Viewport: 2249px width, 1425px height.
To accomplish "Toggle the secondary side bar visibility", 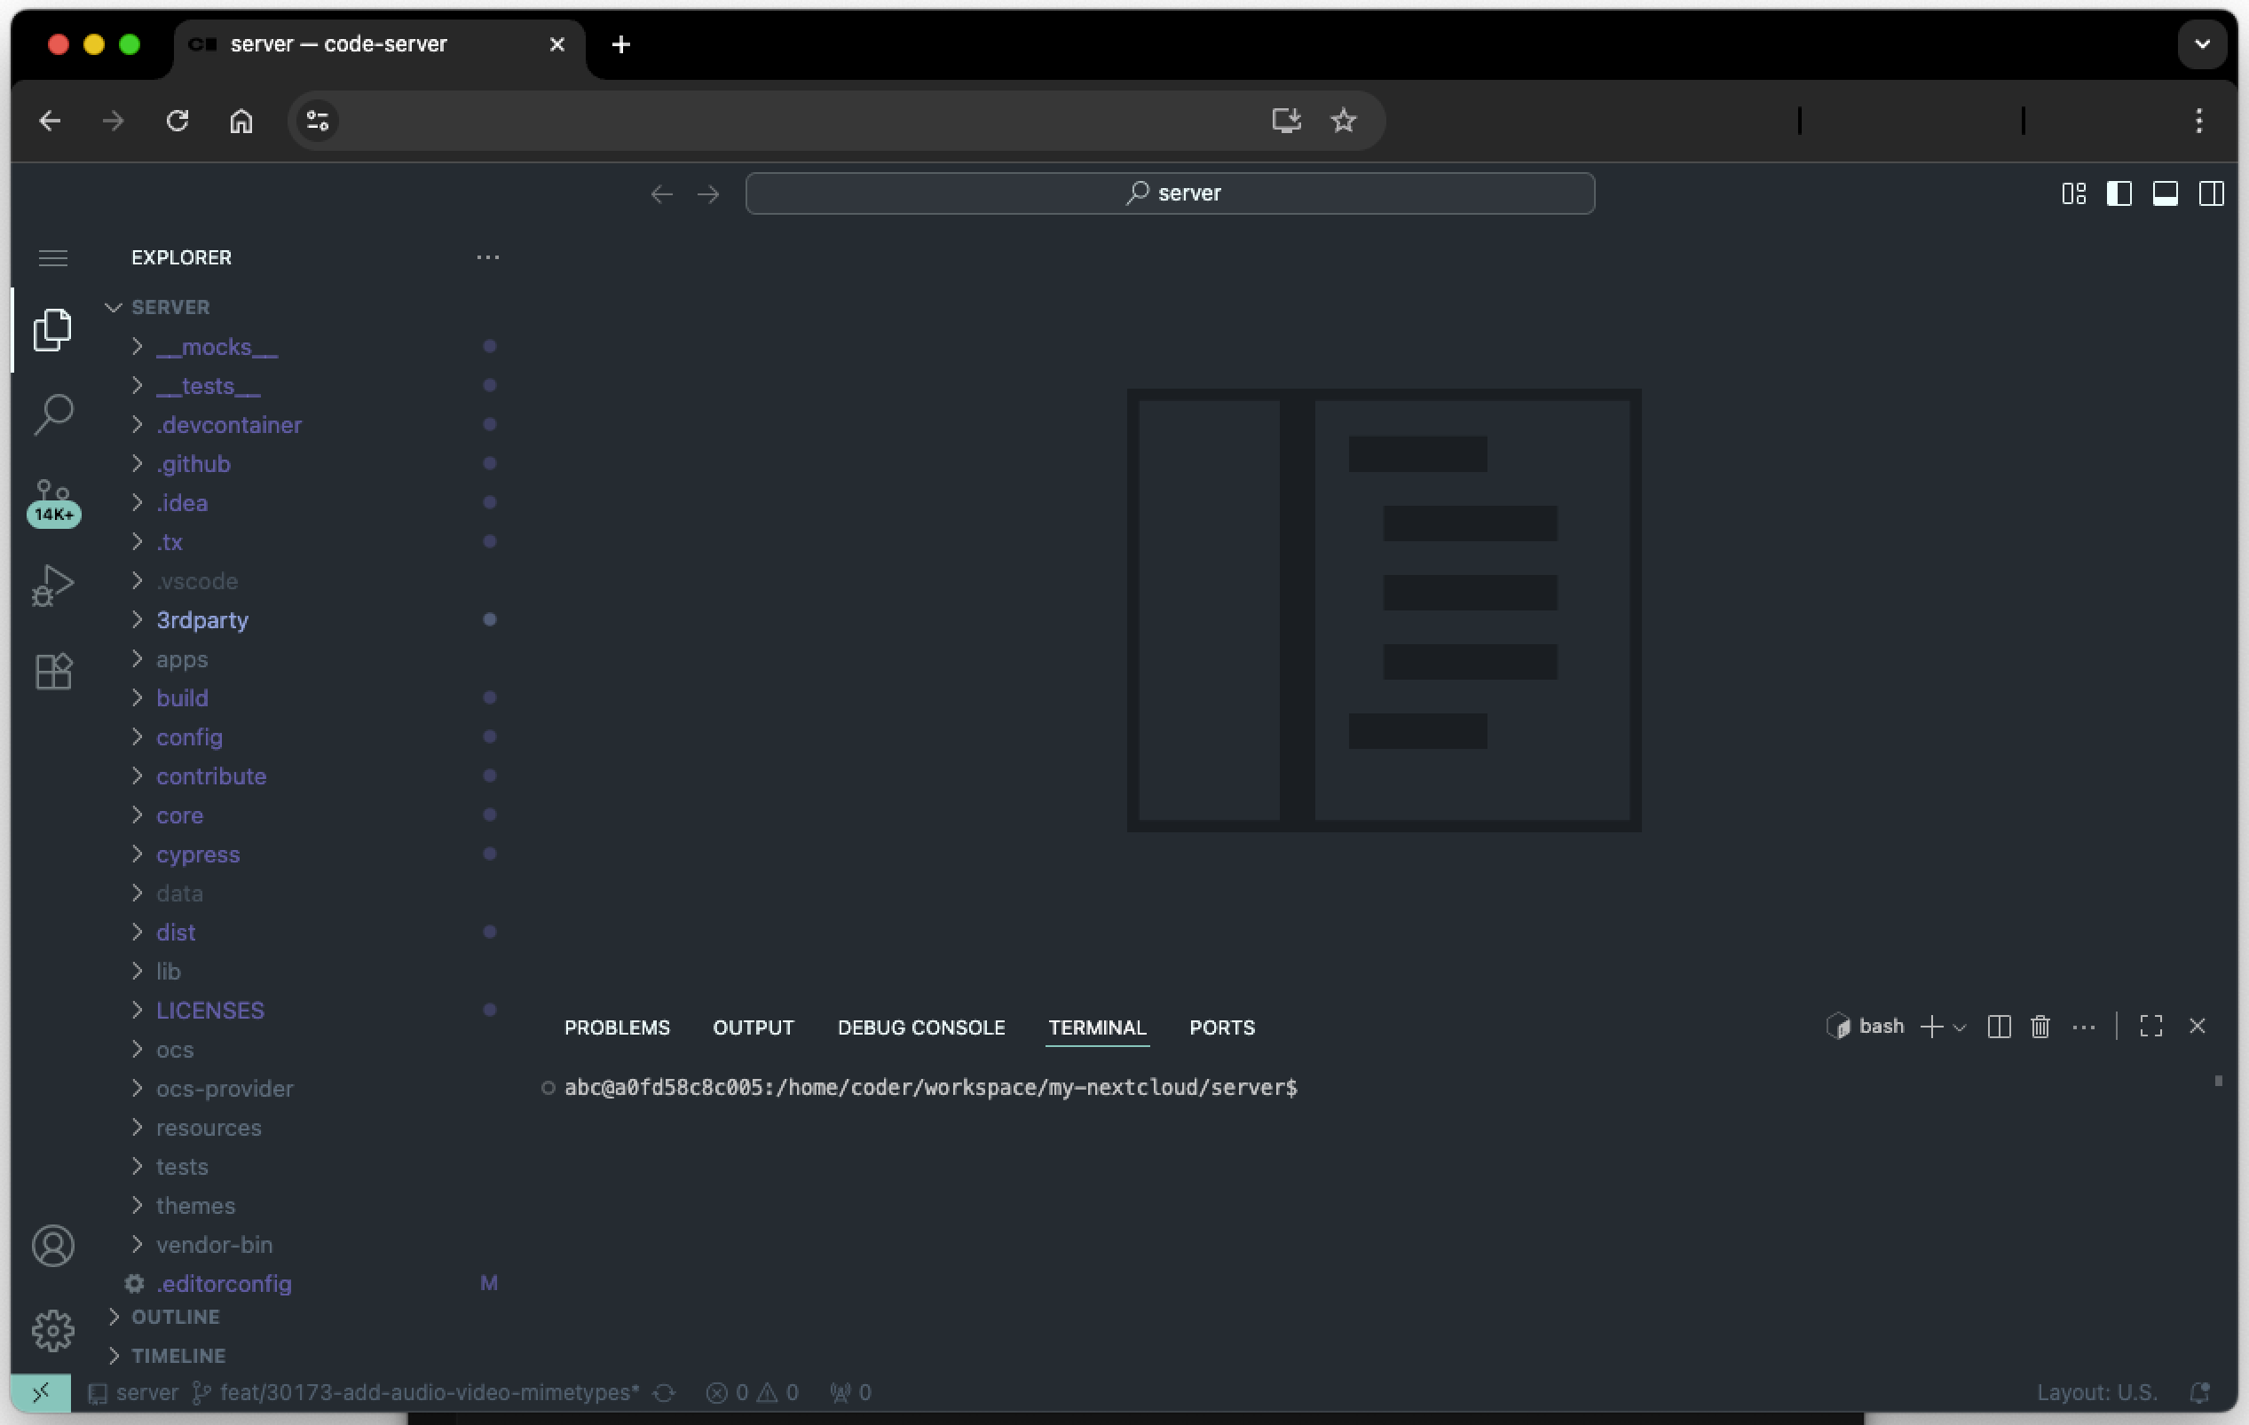I will (x=2211, y=193).
